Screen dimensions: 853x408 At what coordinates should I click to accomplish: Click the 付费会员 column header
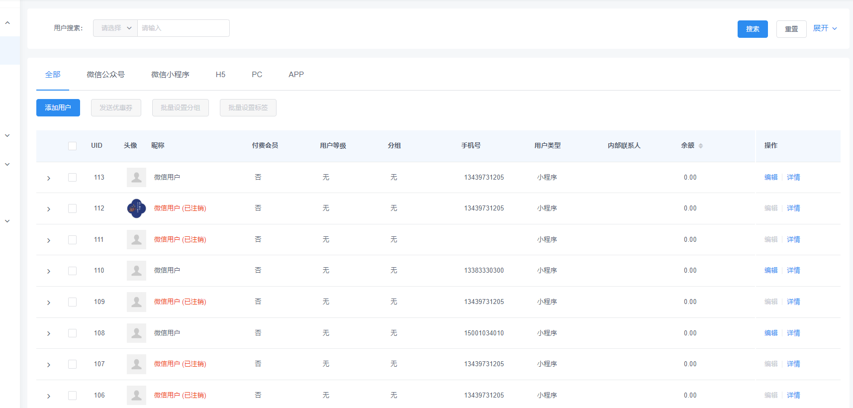265,146
